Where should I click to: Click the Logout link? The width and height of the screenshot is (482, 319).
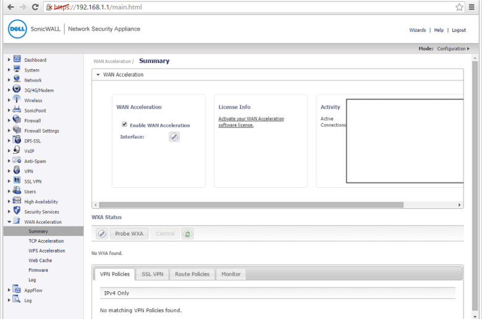pos(459,30)
